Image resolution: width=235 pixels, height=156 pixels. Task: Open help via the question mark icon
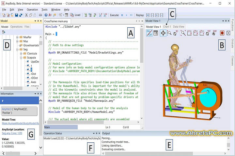[46, 15]
